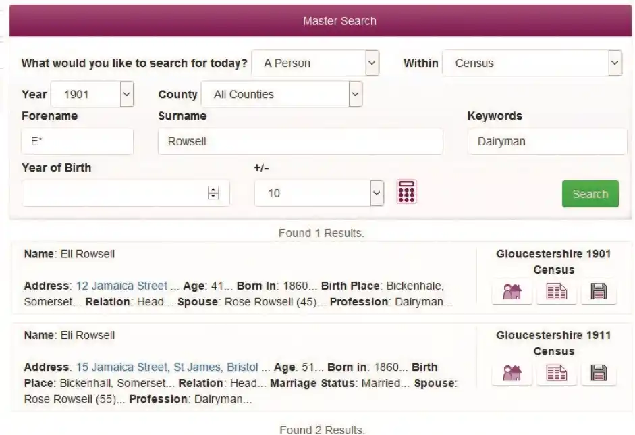The image size is (635, 435).
Task: Expand the 'A Person' search type dropdown
Action: coord(314,63)
